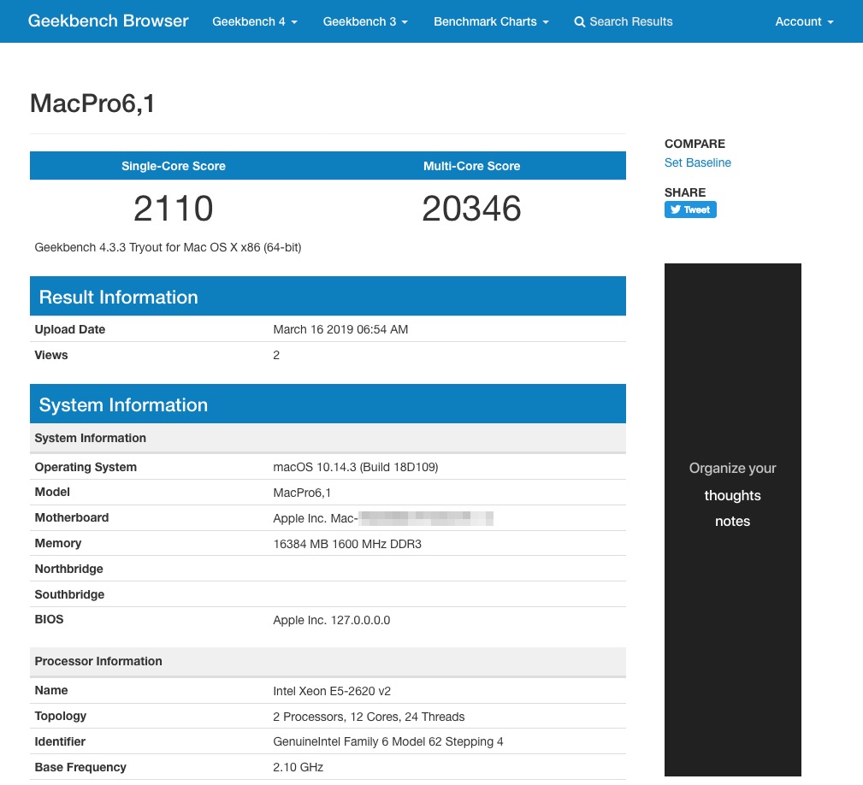The image size is (863, 785).
Task: Click the blue System Information section header
Action: point(328,404)
